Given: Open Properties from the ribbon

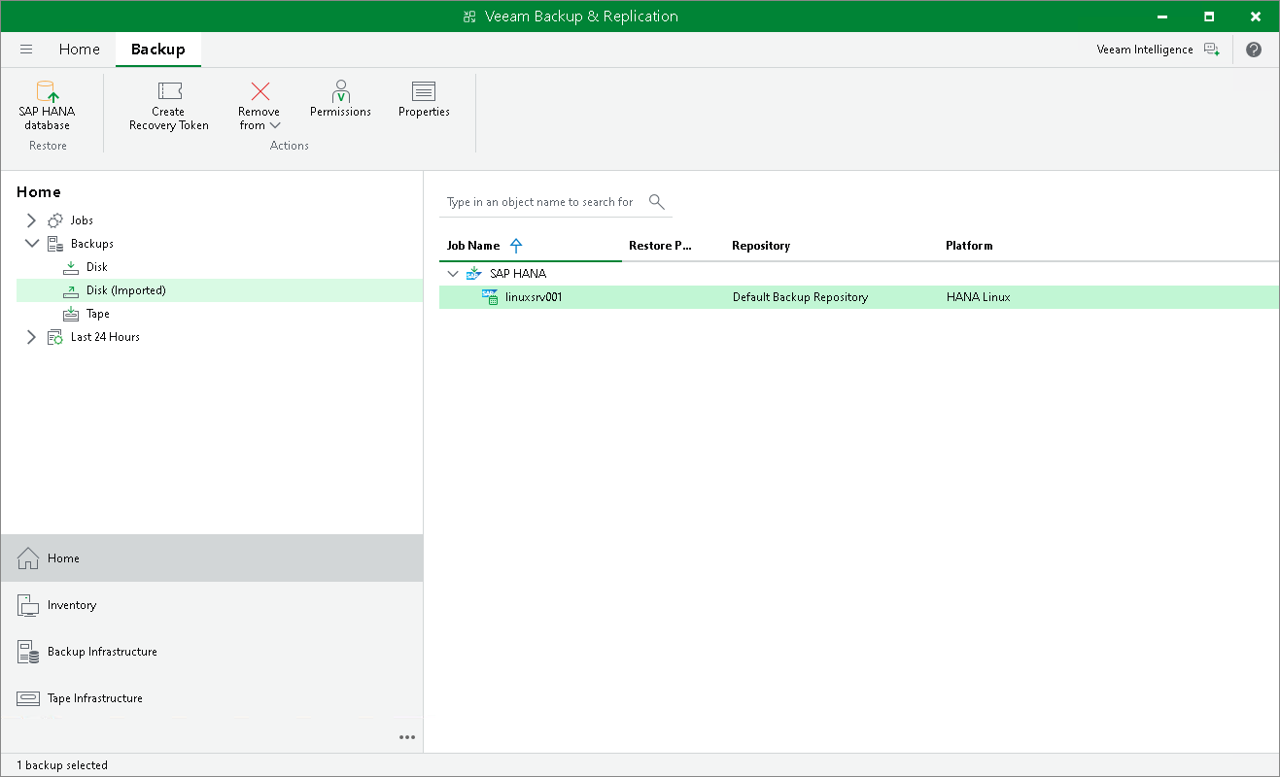Looking at the screenshot, I should point(424,100).
